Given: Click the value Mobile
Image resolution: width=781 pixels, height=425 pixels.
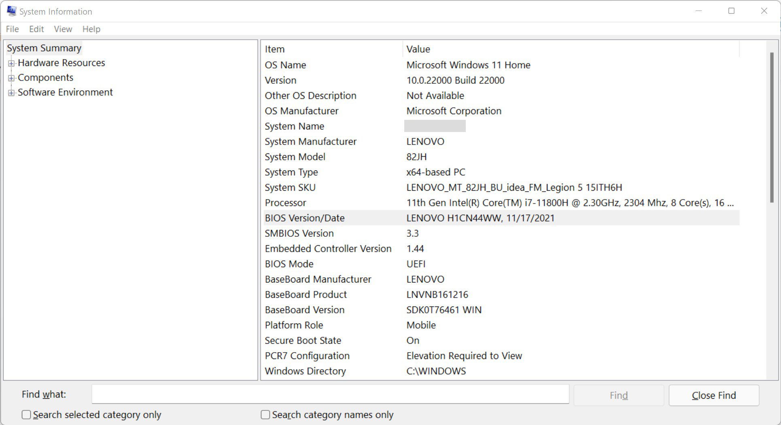Looking at the screenshot, I should (x=421, y=325).
